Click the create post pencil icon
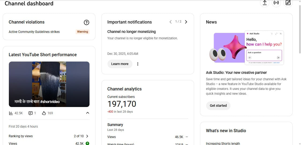 (x=288, y=3)
